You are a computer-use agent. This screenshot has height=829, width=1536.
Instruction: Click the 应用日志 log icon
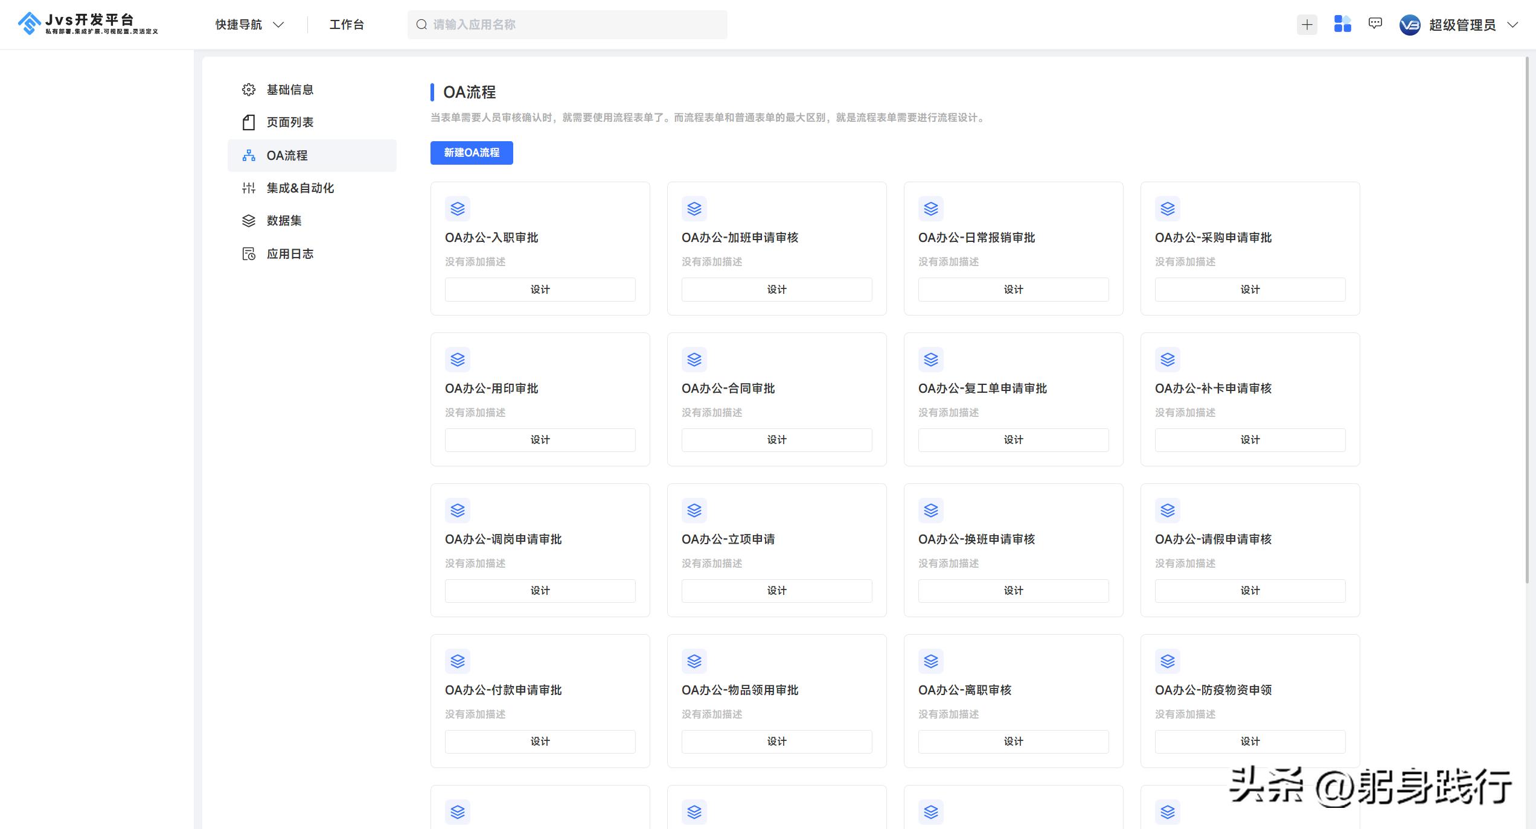coord(249,254)
